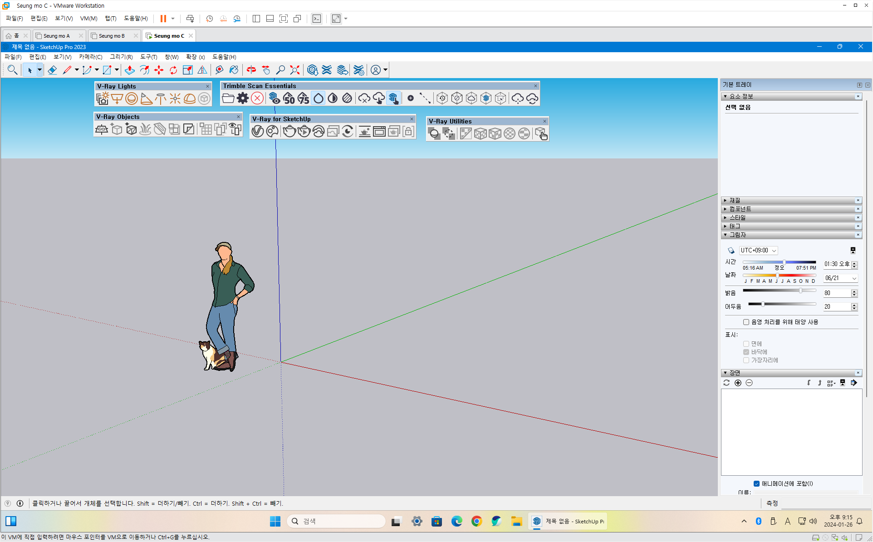Viewport: 873px width, 542px height.
Task: Choose the Rotate tool icon
Action: coord(173,70)
